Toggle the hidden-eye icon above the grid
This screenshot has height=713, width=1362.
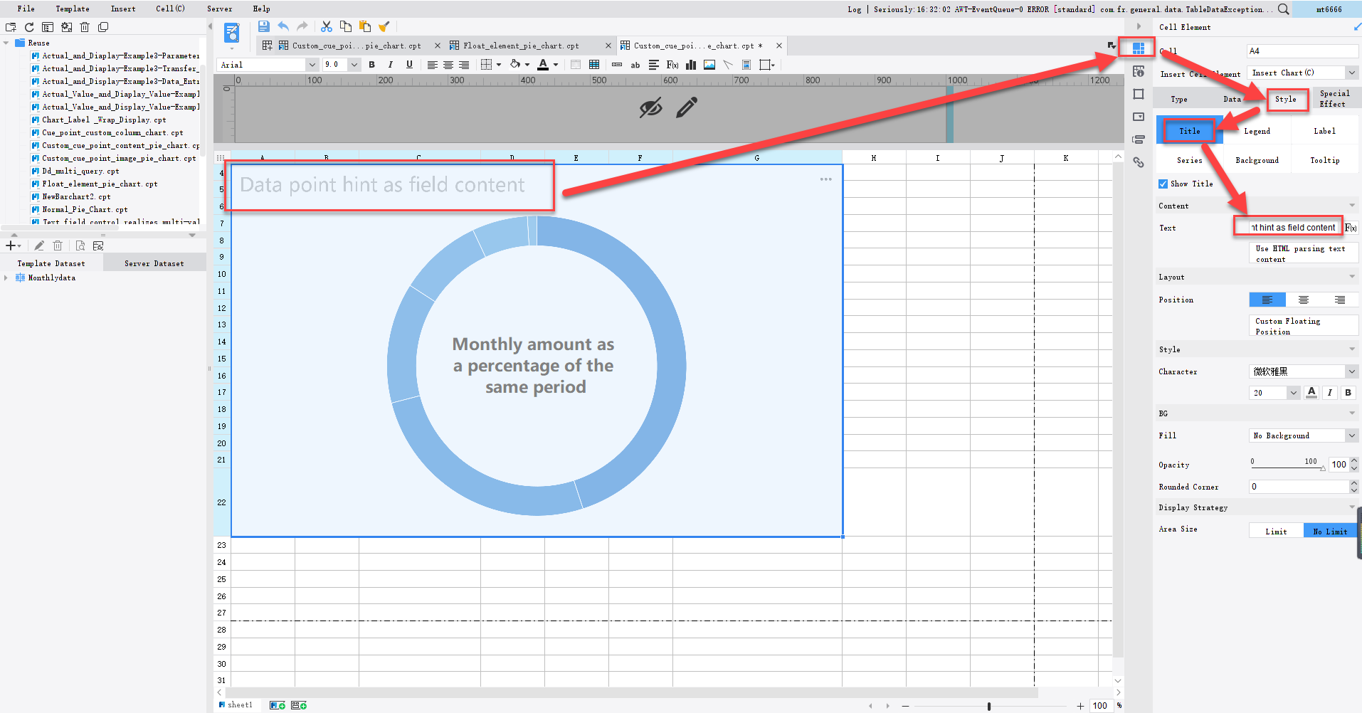pyautogui.click(x=650, y=108)
